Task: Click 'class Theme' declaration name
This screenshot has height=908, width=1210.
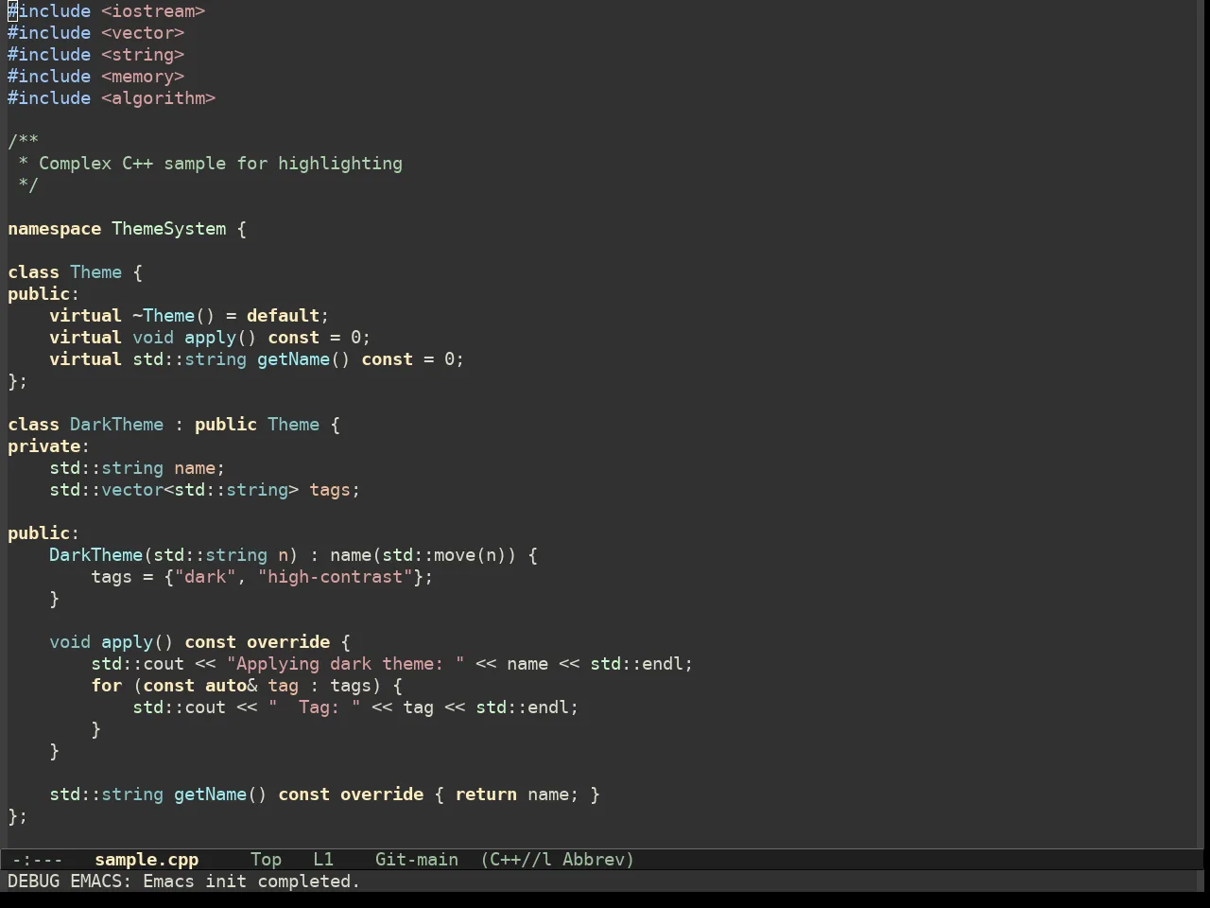Action: point(96,272)
